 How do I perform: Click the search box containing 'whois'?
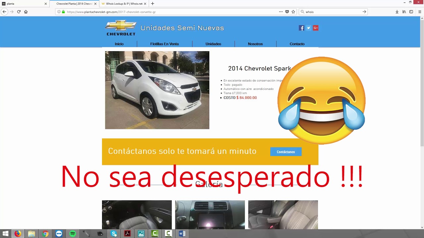333,12
